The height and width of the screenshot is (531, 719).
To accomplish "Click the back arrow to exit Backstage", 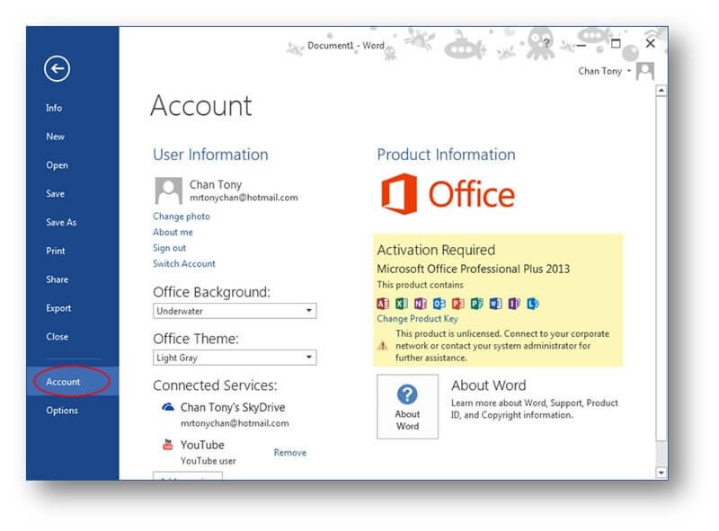I will (x=57, y=69).
